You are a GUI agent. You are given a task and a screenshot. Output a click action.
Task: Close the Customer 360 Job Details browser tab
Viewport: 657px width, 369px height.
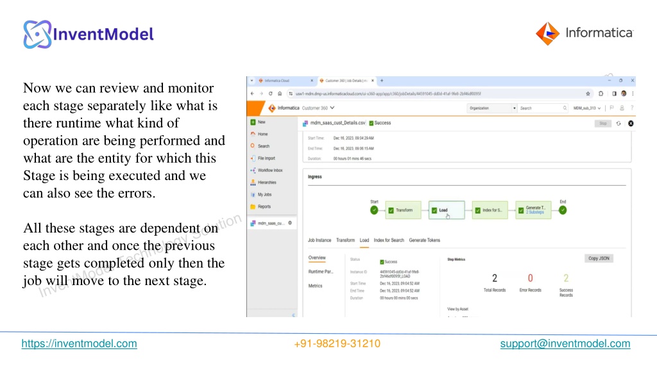click(x=373, y=80)
